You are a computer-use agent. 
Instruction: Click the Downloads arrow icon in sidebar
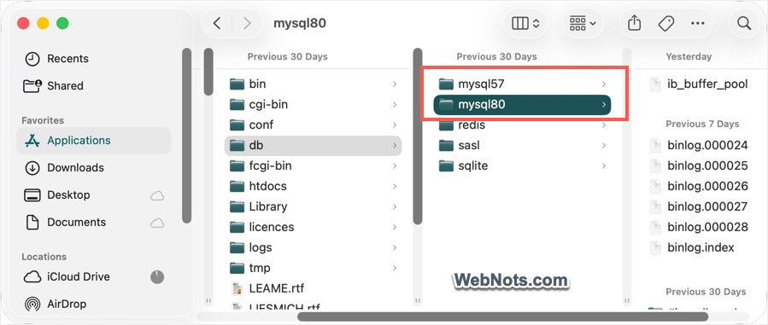(x=32, y=168)
